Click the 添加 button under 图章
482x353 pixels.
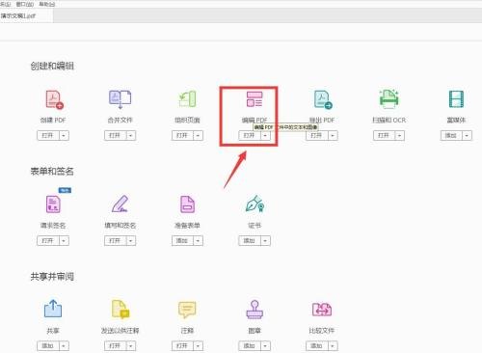(x=250, y=345)
